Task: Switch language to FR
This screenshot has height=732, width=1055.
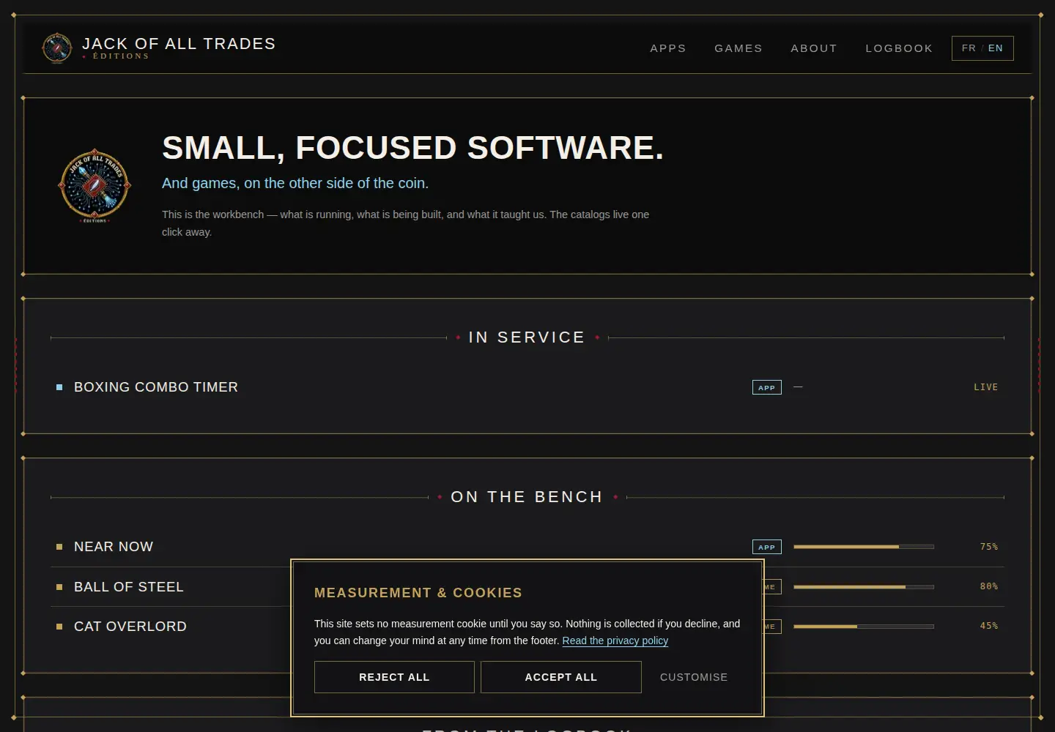Action: point(969,48)
